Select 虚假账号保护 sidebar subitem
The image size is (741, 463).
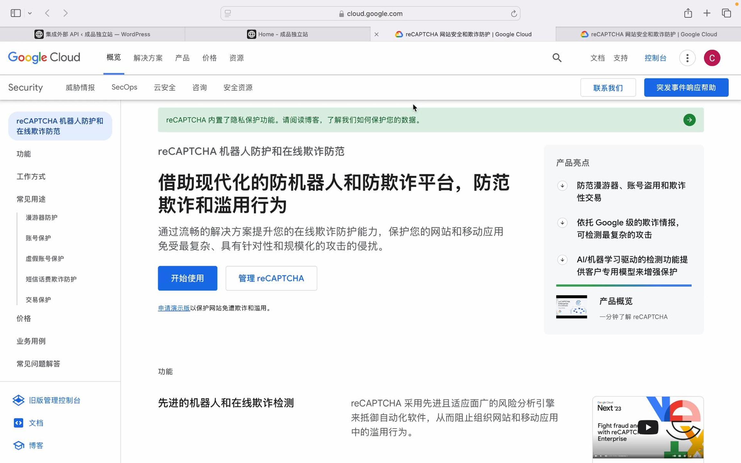tap(45, 259)
